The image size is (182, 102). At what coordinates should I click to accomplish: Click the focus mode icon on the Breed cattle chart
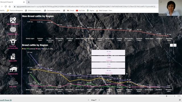click(175, 45)
